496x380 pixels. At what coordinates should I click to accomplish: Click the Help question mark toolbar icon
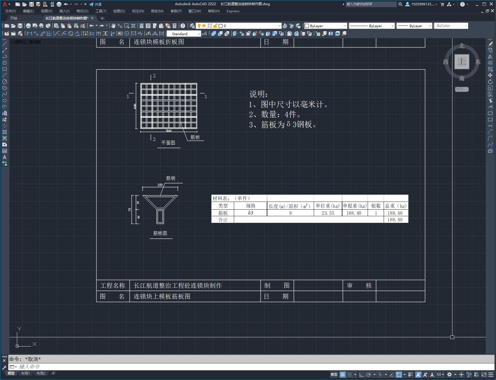click(183, 26)
